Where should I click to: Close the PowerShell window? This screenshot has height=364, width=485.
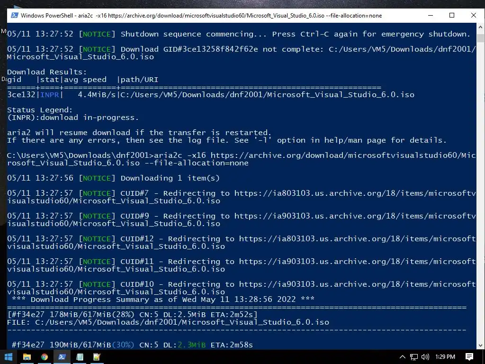(474, 16)
